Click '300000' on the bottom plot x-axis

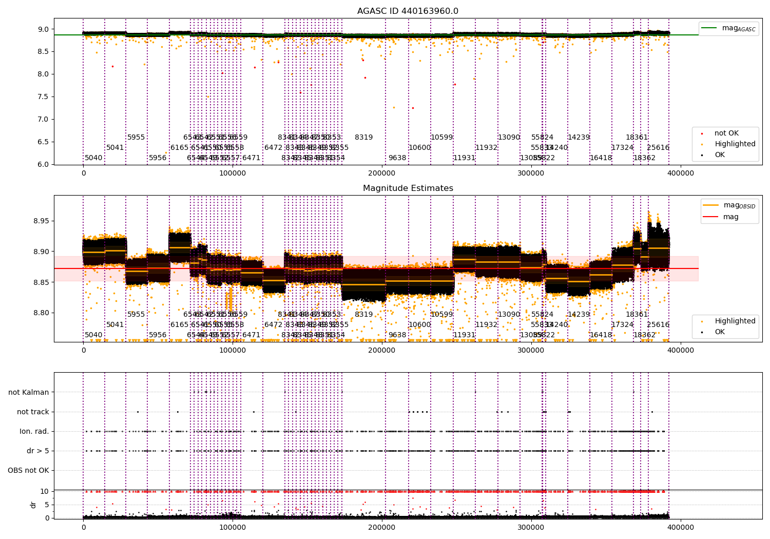click(x=531, y=527)
